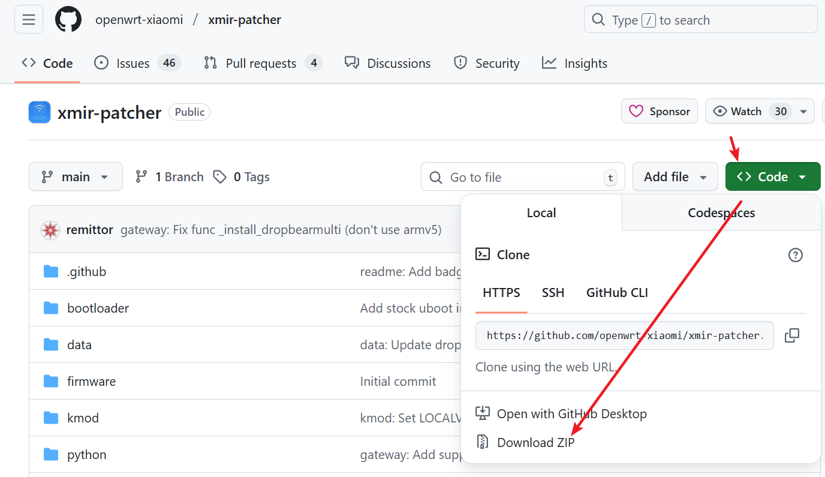
Task: Open the firmware folder
Action: [92, 382]
